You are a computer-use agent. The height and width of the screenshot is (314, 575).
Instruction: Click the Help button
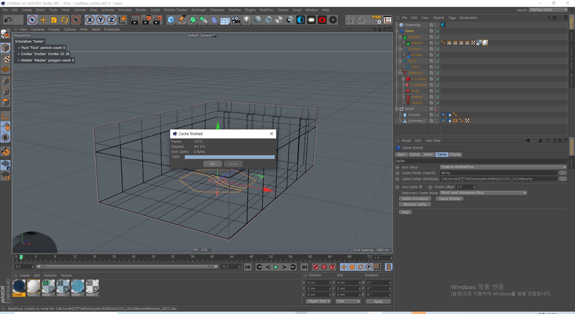pyautogui.click(x=405, y=212)
